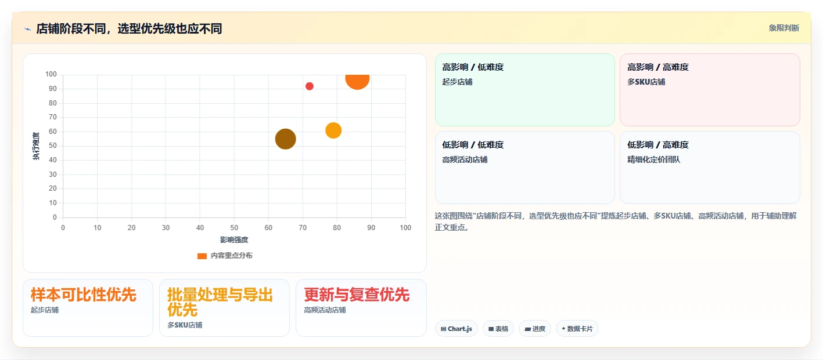Open the 高影响 / 高难度 quadrant card

(710, 90)
